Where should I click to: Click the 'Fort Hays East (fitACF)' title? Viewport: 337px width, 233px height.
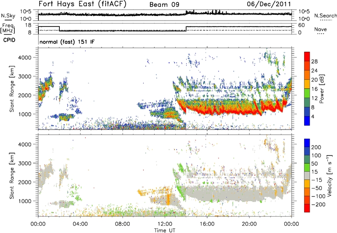(82, 4)
